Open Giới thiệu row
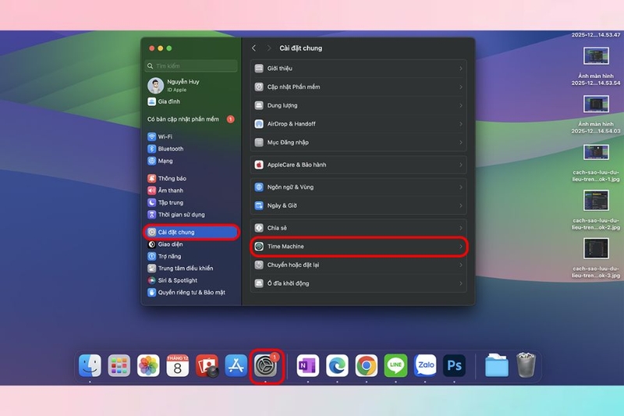This screenshot has width=624, height=416. (359, 69)
